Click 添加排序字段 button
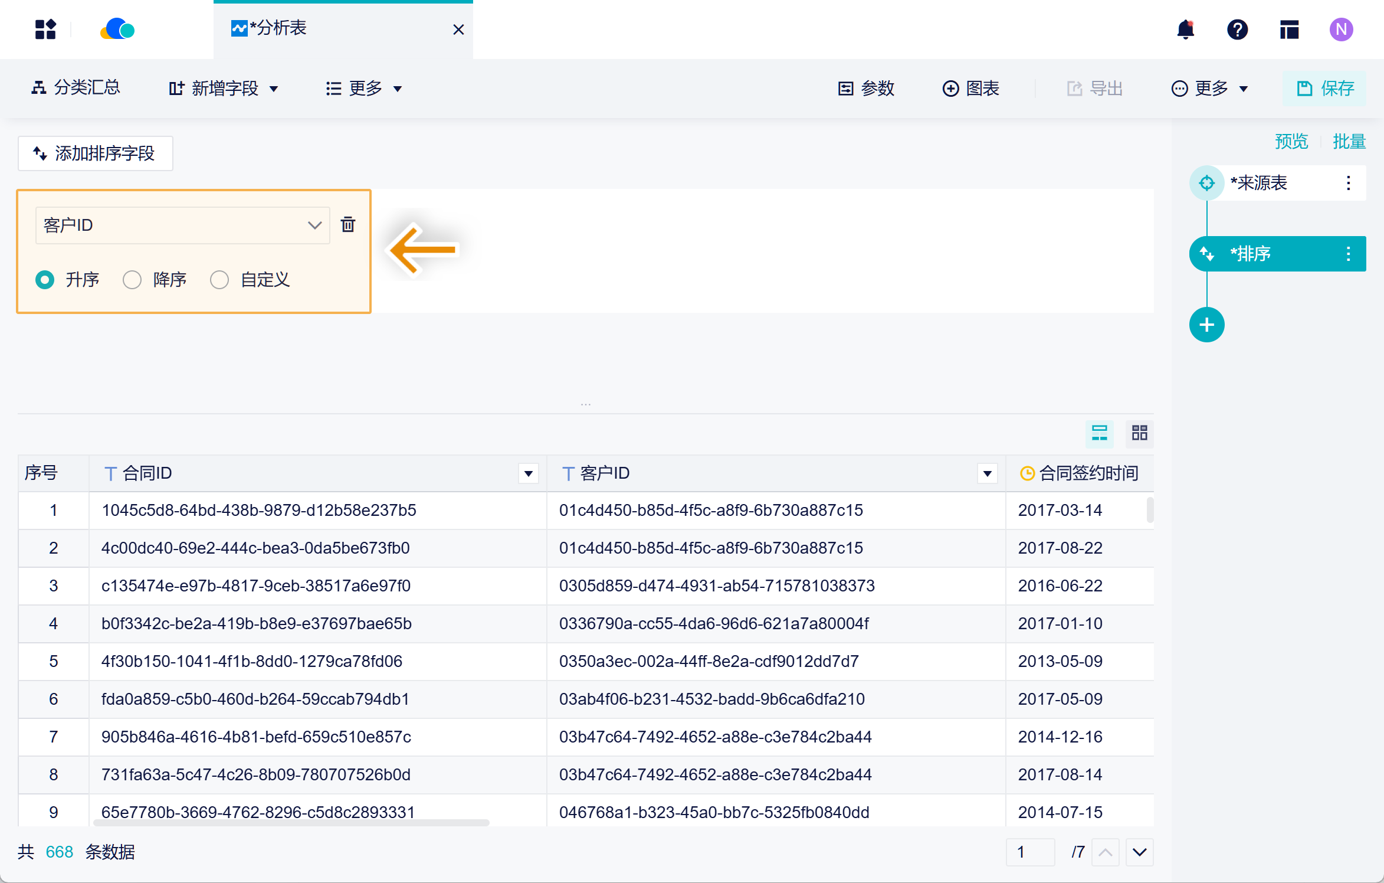The width and height of the screenshot is (1384, 883). [95, 153]
